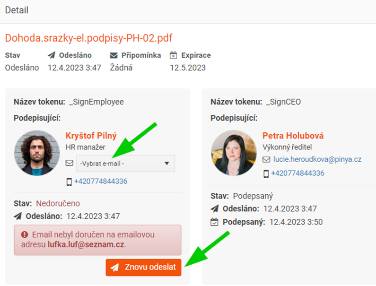Click the envelope icon next to Připomínka
Viewport: 376px width, 286px height.
tap(114, 56)
